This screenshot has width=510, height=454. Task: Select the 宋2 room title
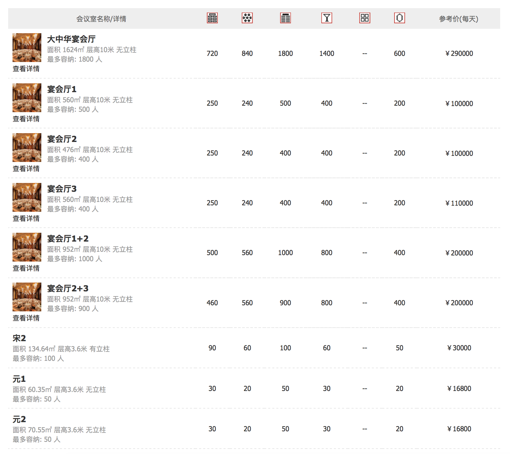19,338
